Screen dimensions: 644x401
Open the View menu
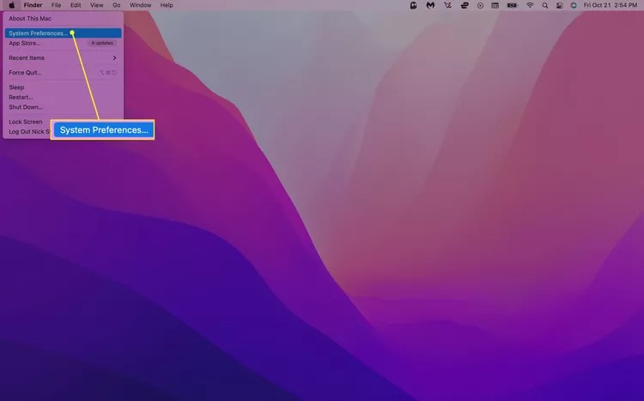click(97, 5)
